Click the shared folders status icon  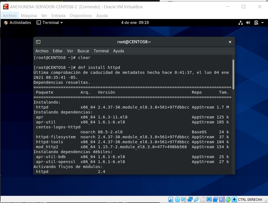point(203,199)
